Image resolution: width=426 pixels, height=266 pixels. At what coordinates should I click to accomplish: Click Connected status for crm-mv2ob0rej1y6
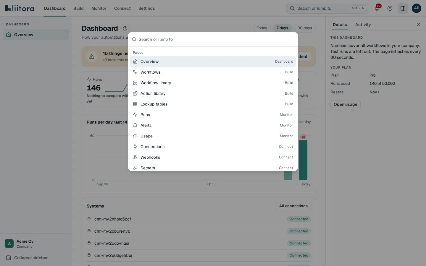(299, 231)
